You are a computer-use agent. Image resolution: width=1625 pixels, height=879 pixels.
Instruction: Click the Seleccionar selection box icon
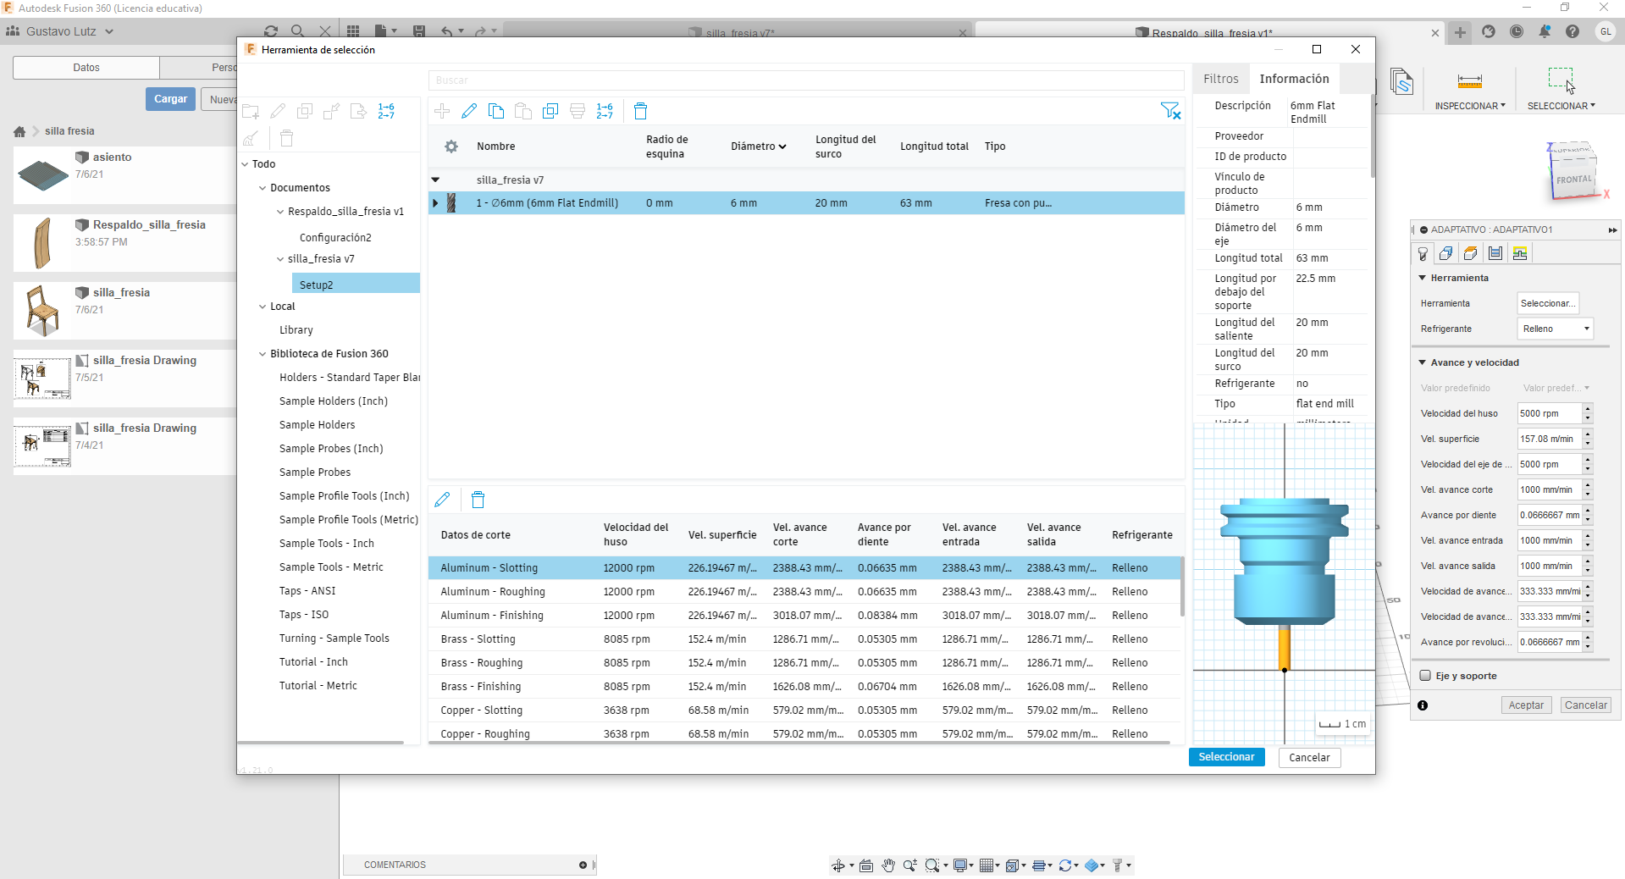pyautogui.click(x=1561, y=80)
